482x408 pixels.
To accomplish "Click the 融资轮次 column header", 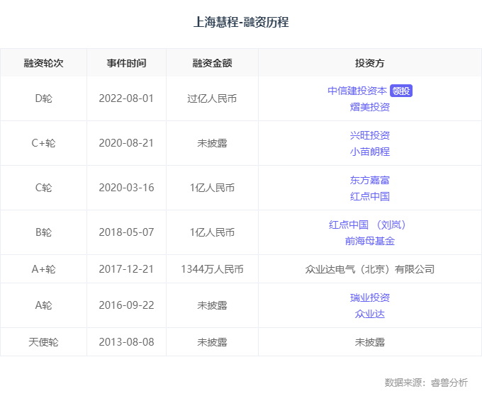I will (43, 63).
